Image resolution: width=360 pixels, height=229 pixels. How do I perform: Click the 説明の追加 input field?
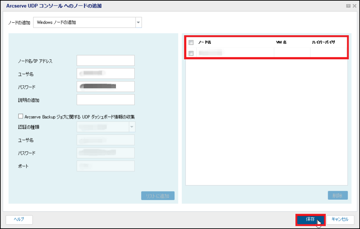pos(106,100)
